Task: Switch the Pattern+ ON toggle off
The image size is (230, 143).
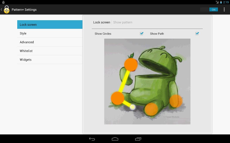Action: coord(209,9)
